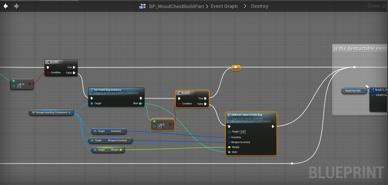Click the self Target field on Multicast node

pyautogui.click(x=242, y=132)
